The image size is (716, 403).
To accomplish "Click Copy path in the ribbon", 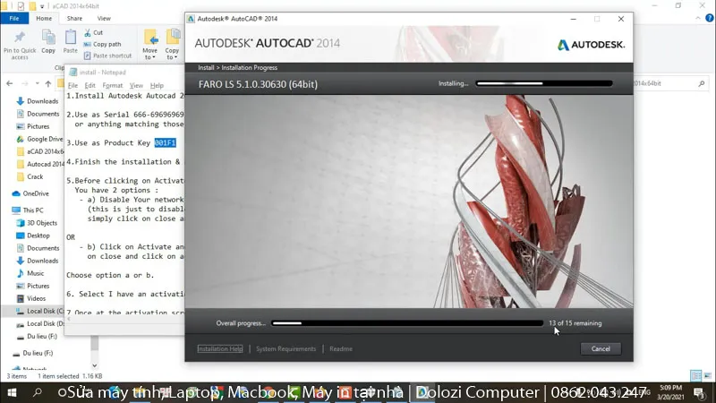I will pos(102,44).
